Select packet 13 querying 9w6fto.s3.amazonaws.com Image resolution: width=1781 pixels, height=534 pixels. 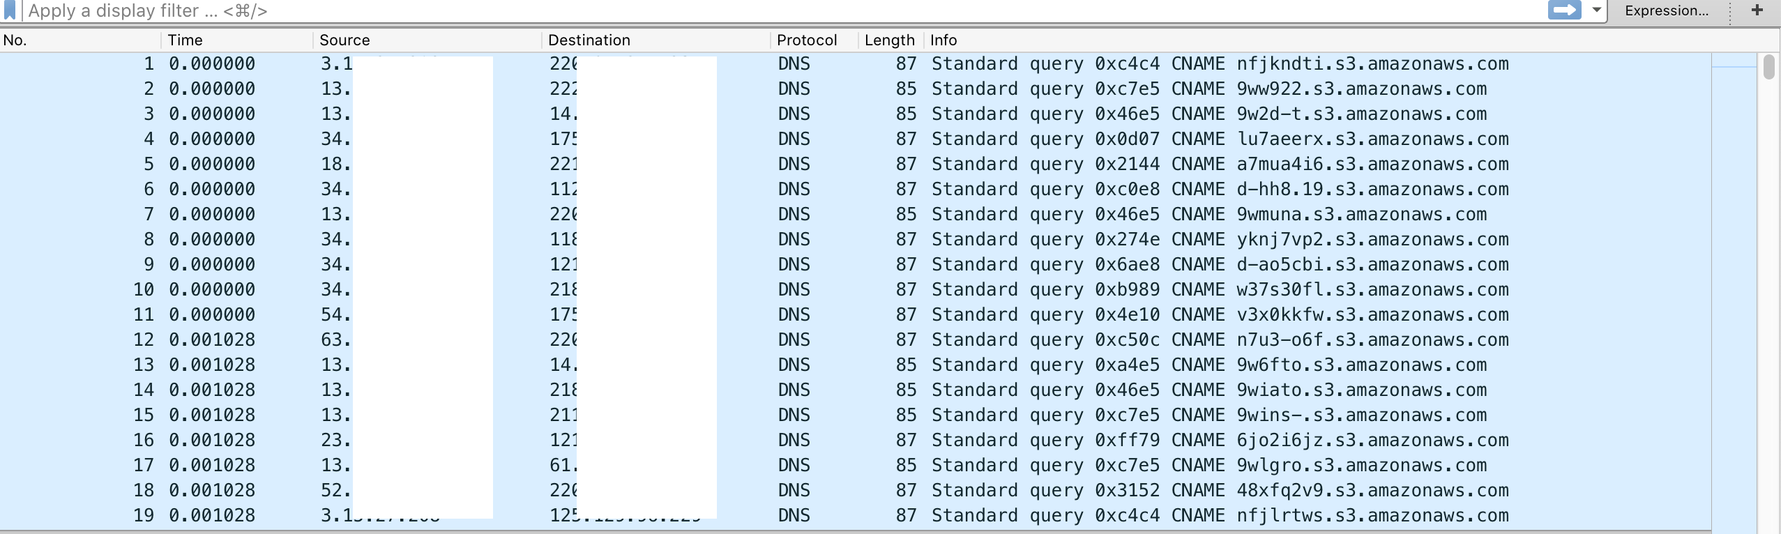[x=856, y=365]
